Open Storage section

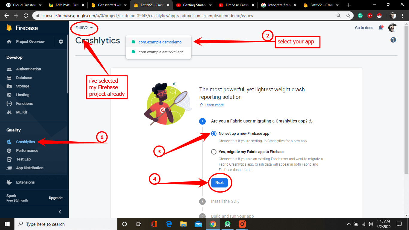pyautogui.click(x=23, y=86)
